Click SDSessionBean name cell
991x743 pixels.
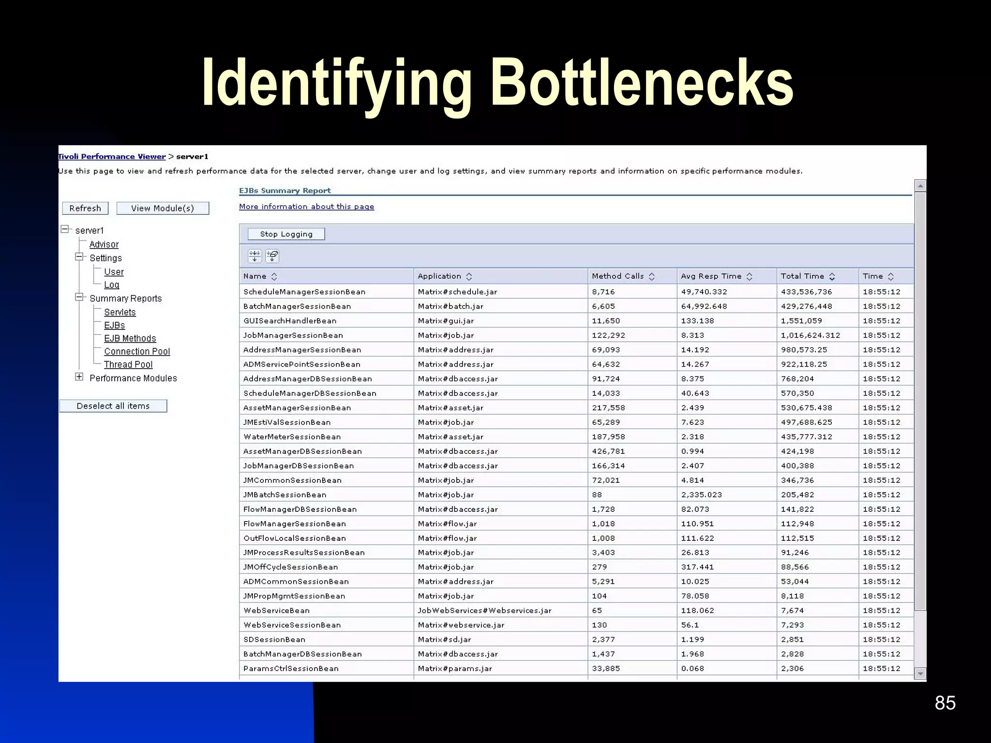tap(327, 639)
